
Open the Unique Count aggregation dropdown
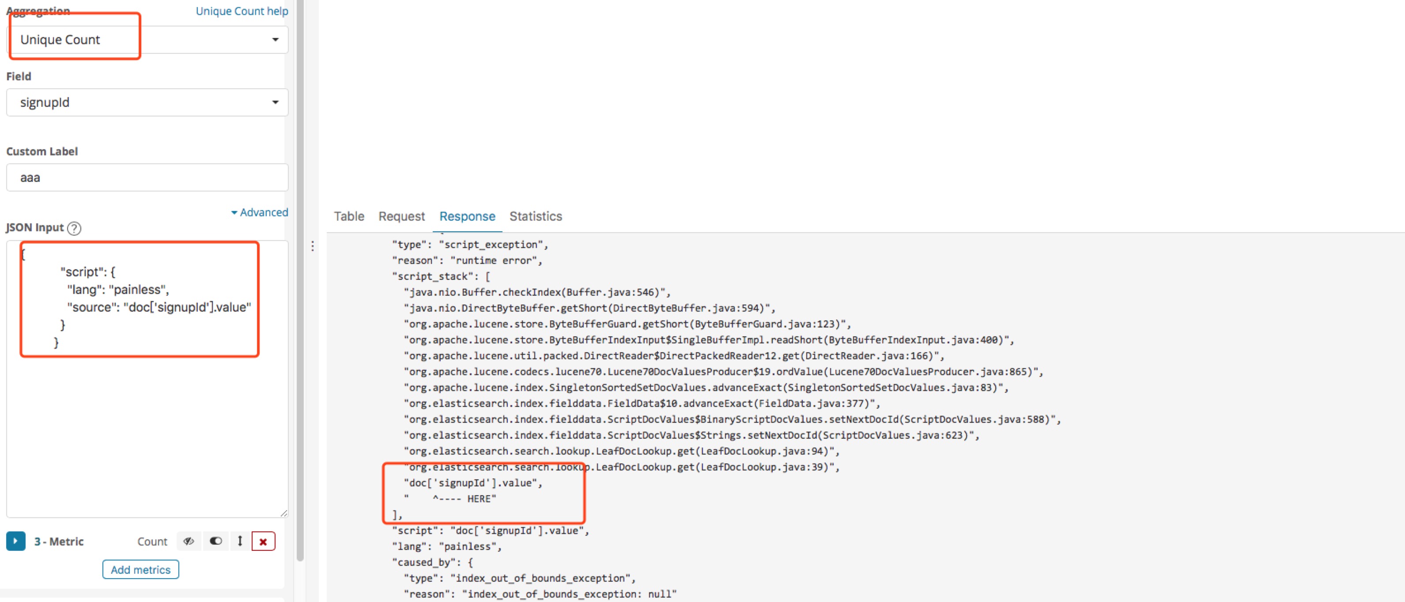(x=147, y=40)
